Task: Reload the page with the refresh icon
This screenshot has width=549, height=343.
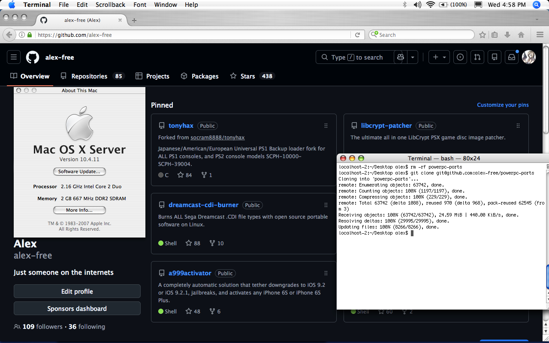Action: point(357,35)
